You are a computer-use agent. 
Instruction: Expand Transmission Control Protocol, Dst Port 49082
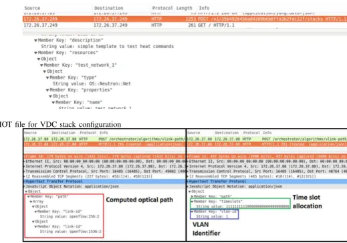click(25, 172)
